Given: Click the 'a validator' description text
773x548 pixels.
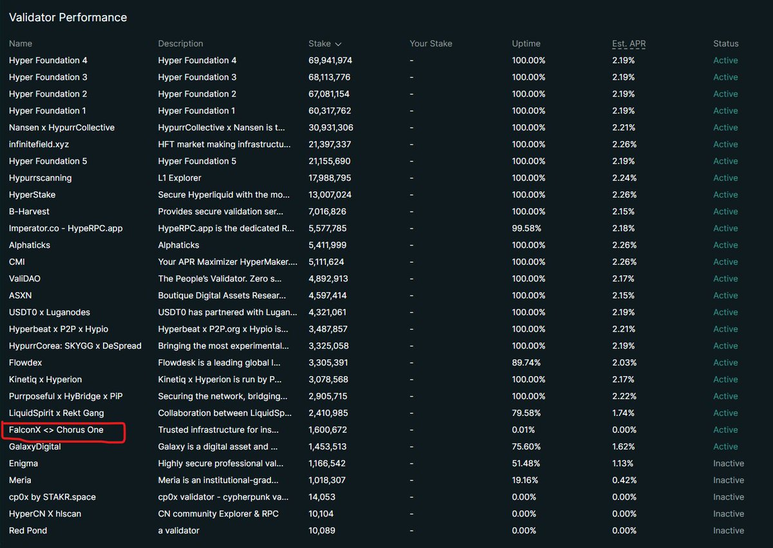Looking at the screenshot, I should pos(179,530).
